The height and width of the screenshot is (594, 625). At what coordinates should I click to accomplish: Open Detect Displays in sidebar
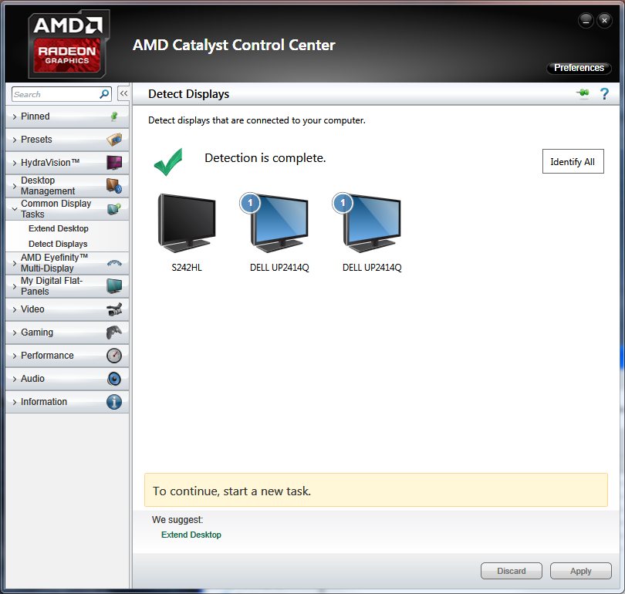coord(58,244)
